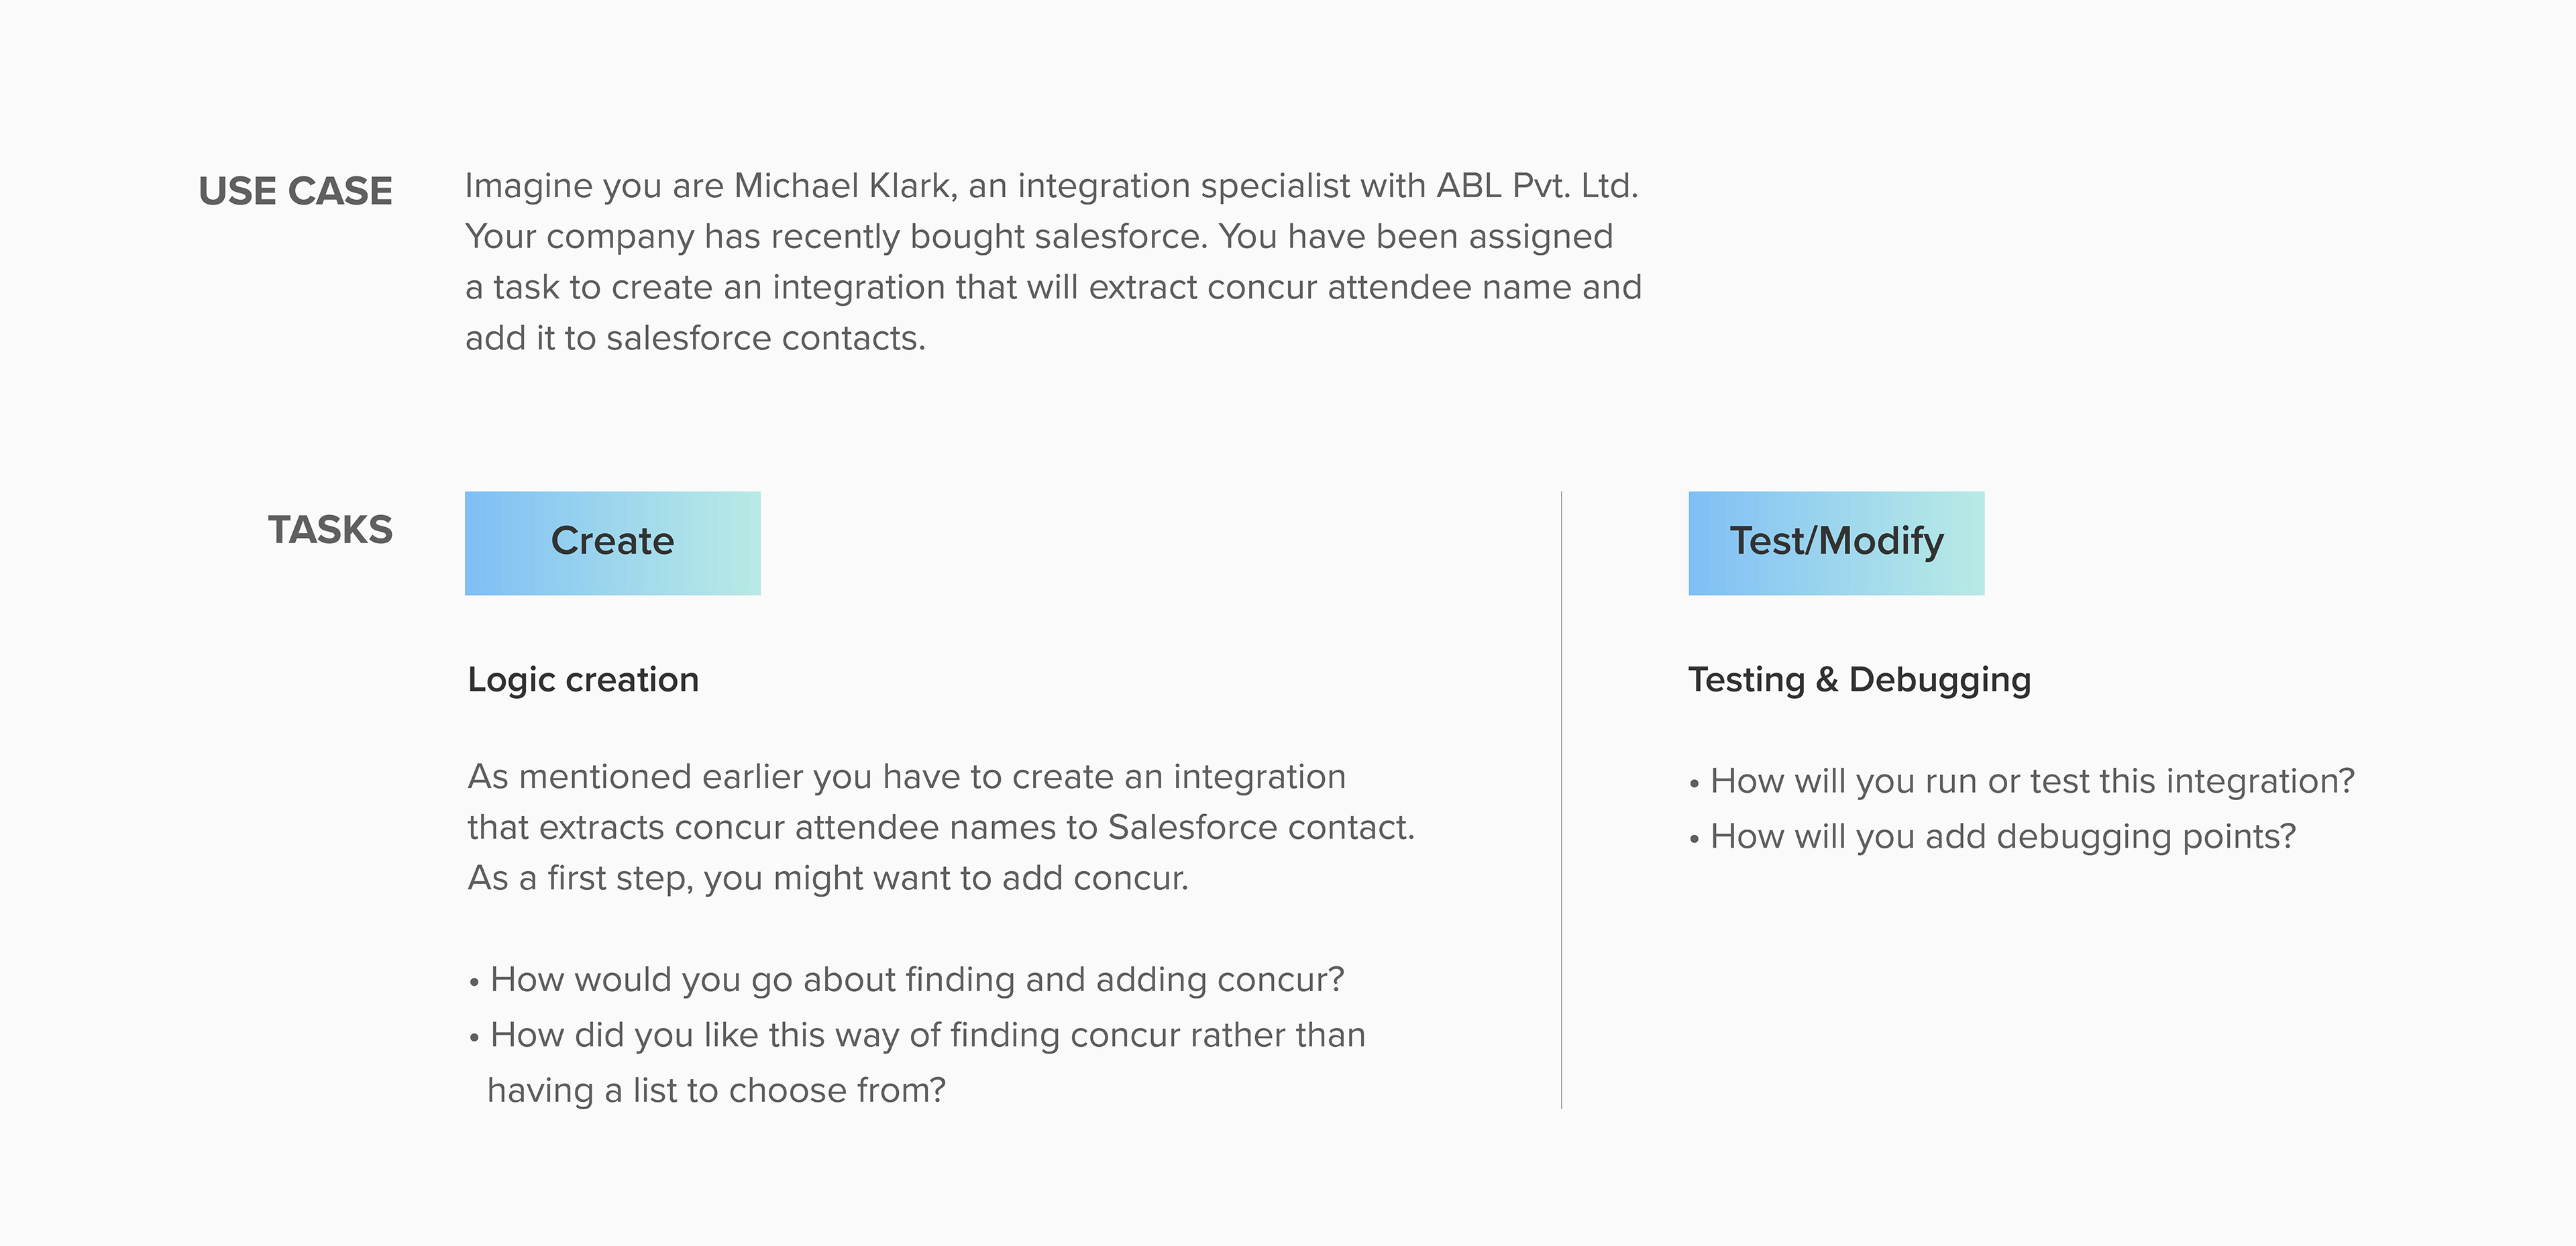Click the Testing & Debugging subheading
Image resolution: width=2576 pixels, height=1246 pixels.
[x=1860, y=680]
